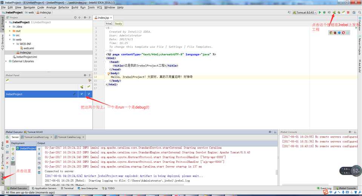
Task: Stop the server with red square toolbar icon
Action: (x=348, y=12)
